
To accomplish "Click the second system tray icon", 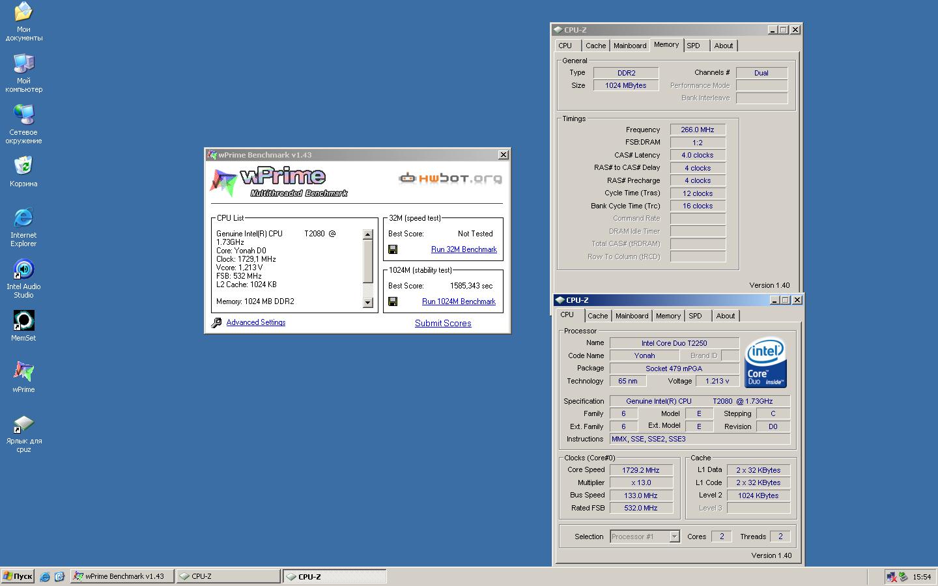I will (903, 576).
